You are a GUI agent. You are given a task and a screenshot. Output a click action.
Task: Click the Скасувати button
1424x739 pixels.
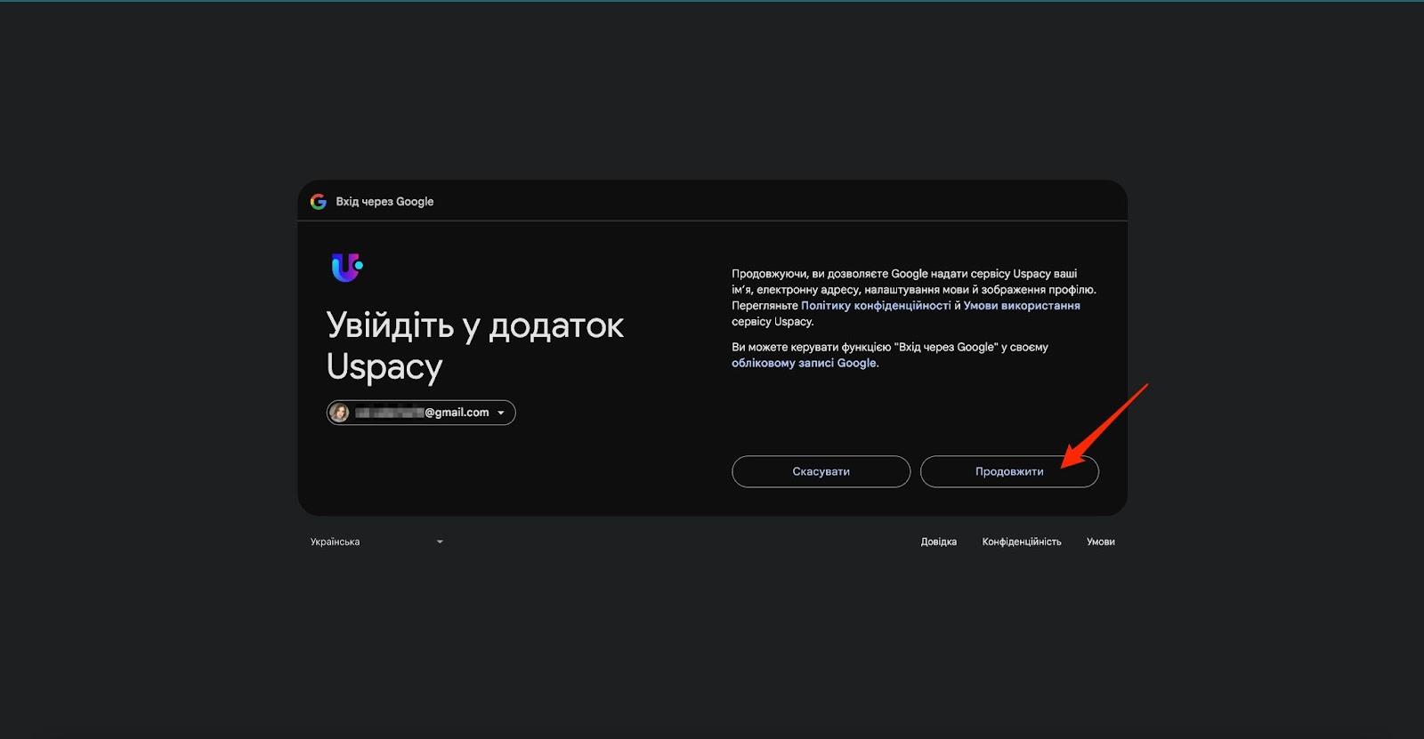(821, 471)
